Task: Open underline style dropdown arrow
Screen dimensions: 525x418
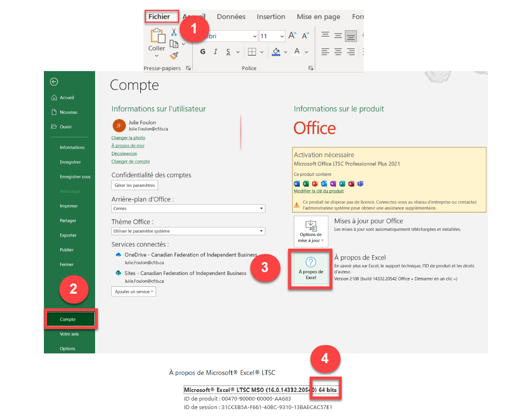Action: [238, 52]
